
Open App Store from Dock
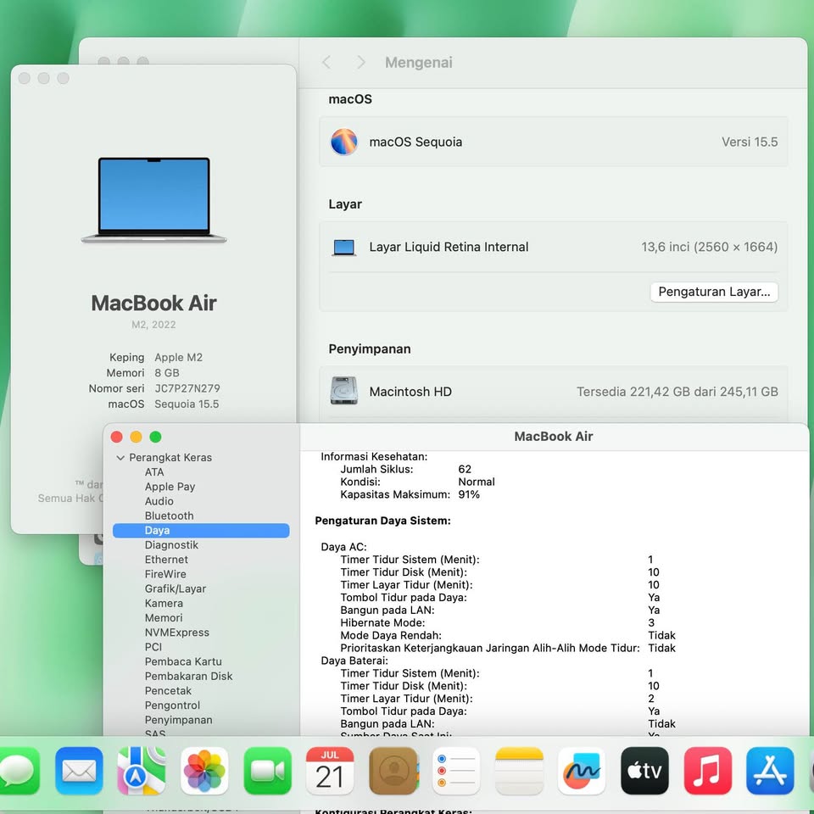click(x=771, y=771)
